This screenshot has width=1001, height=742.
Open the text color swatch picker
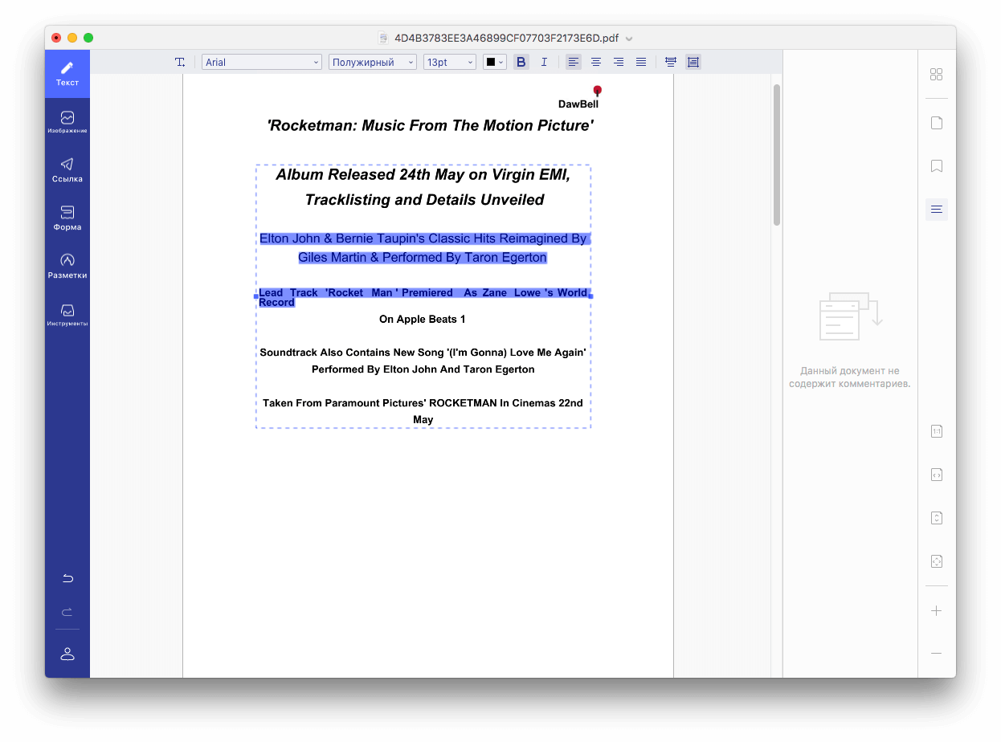click(x=494, y=61)
